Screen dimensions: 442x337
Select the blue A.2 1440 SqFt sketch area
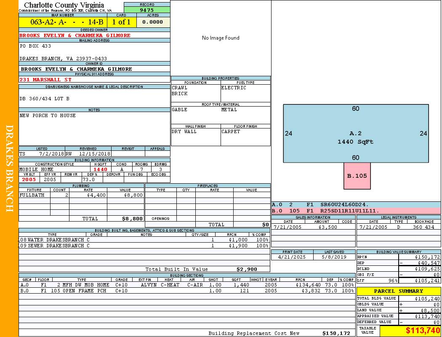pos(355,134)
